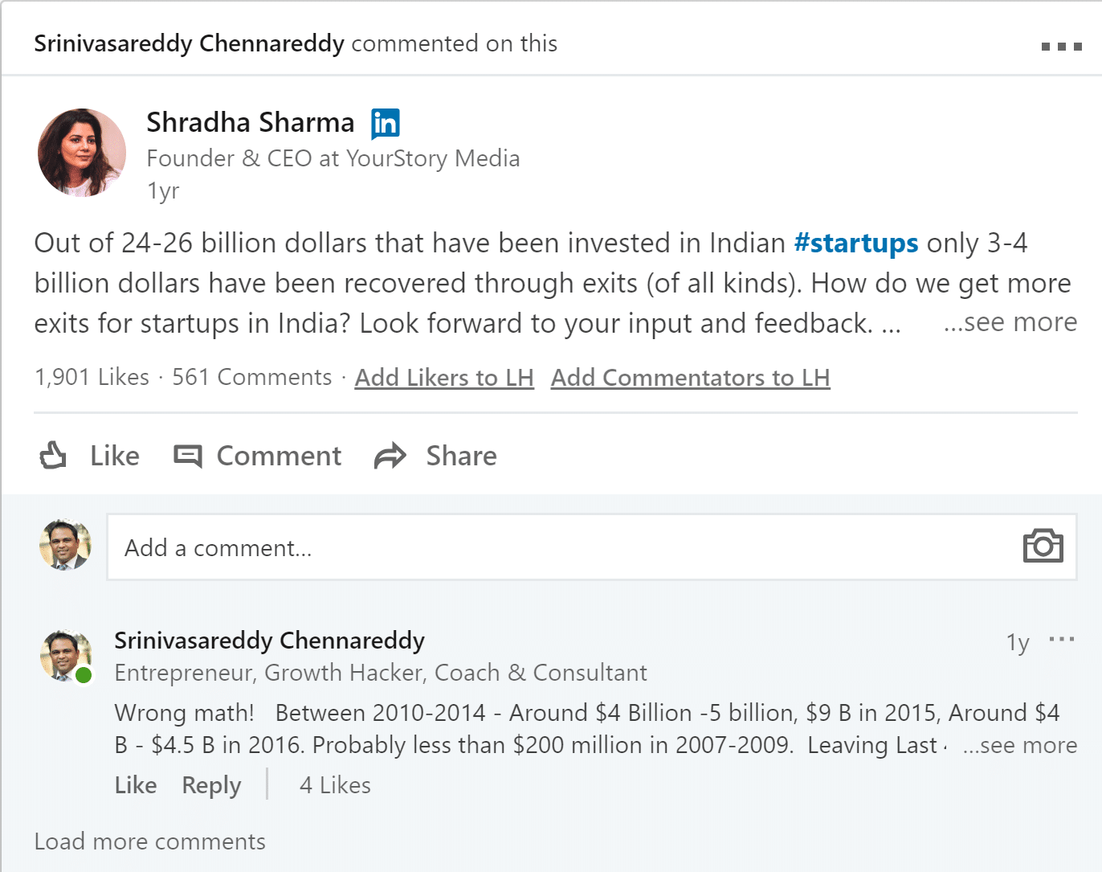Click the Add Likers to LH link
This screenshot has height=872, width=1102.
pos(444,378)
